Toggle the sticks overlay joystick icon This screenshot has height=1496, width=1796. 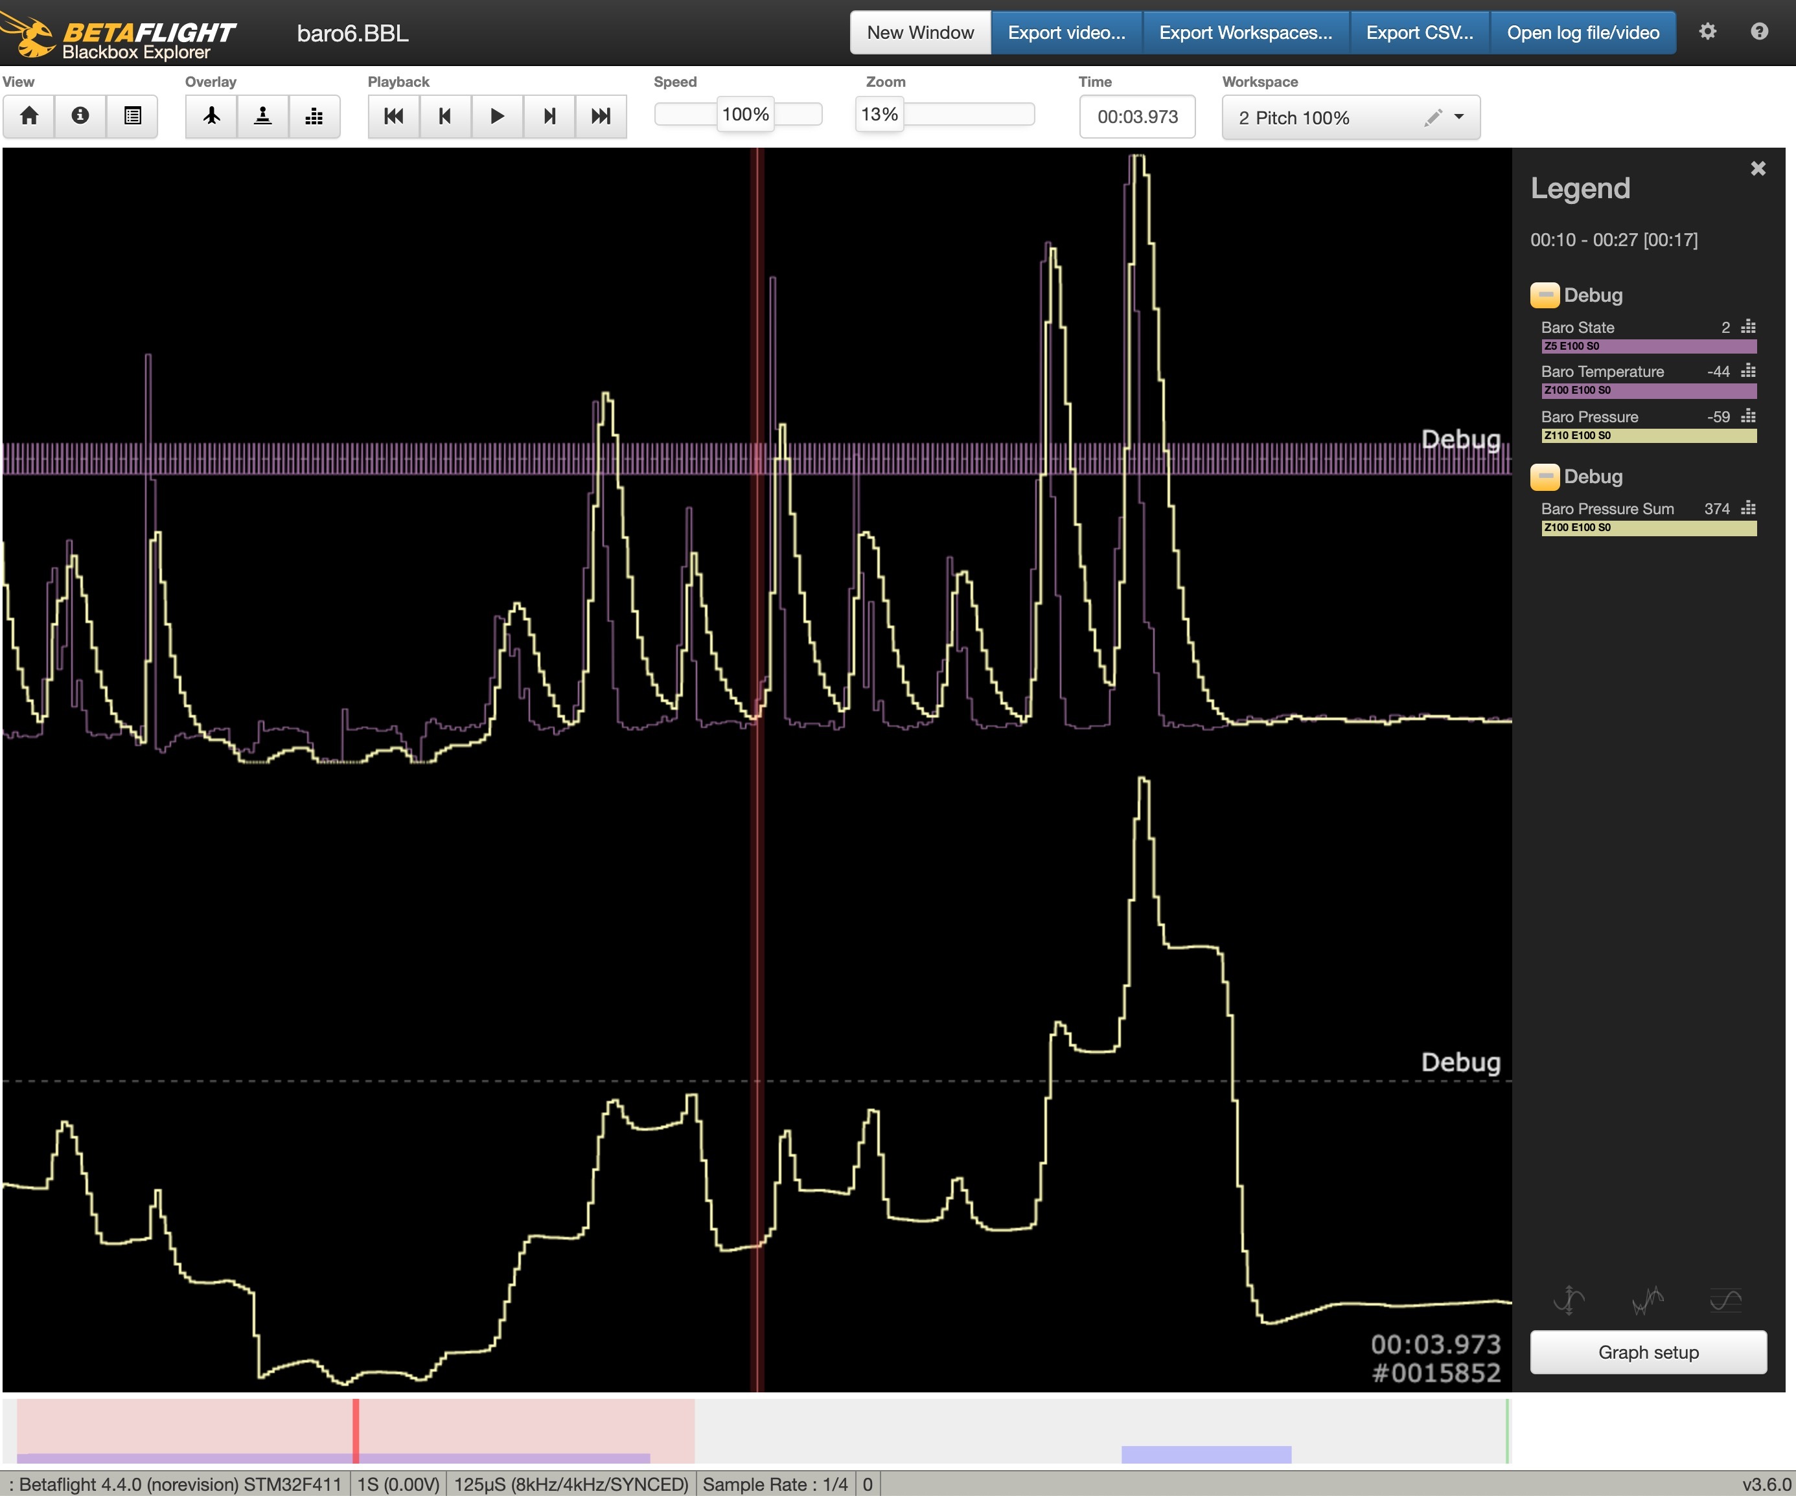click(262, 115)
